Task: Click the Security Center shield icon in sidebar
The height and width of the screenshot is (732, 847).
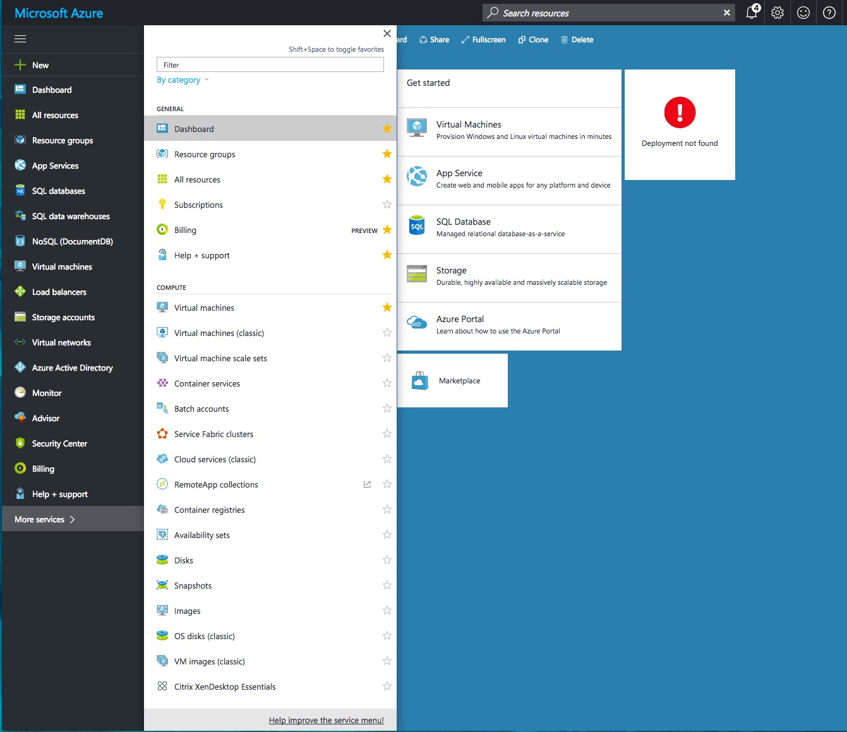Action: pos(20,443)
